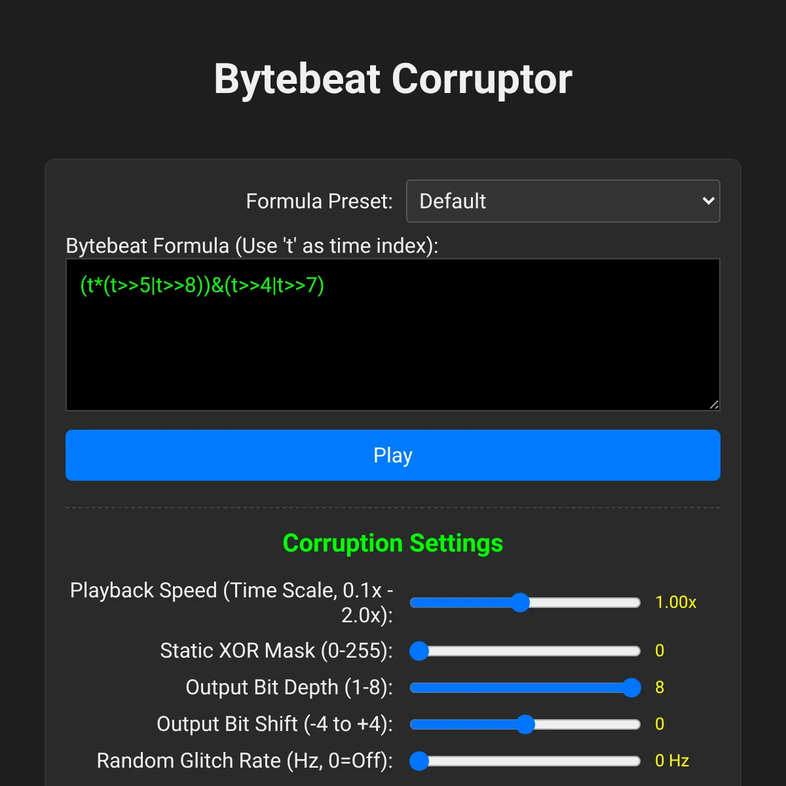The height and width of the screenshot is (786, 786).
Task: Click the Random Glitch Rate slider handle
Action: click(x=419, y=761)
